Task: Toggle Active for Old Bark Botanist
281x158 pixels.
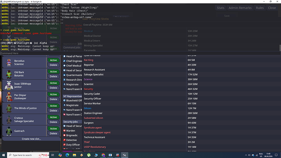Action: (53, 72)
